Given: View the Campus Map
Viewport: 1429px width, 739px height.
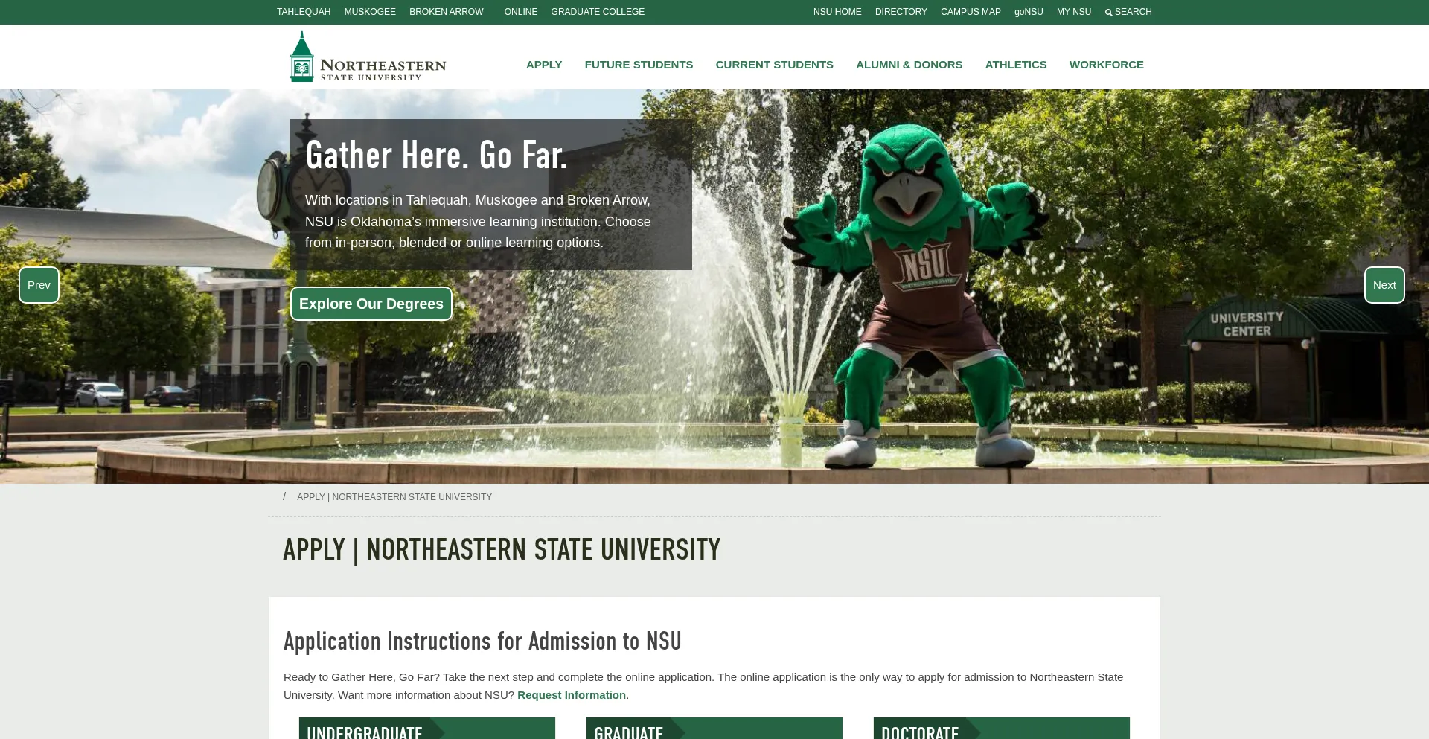Looking at the screenshot, I should pyautogui.click(x=971, y=12).
